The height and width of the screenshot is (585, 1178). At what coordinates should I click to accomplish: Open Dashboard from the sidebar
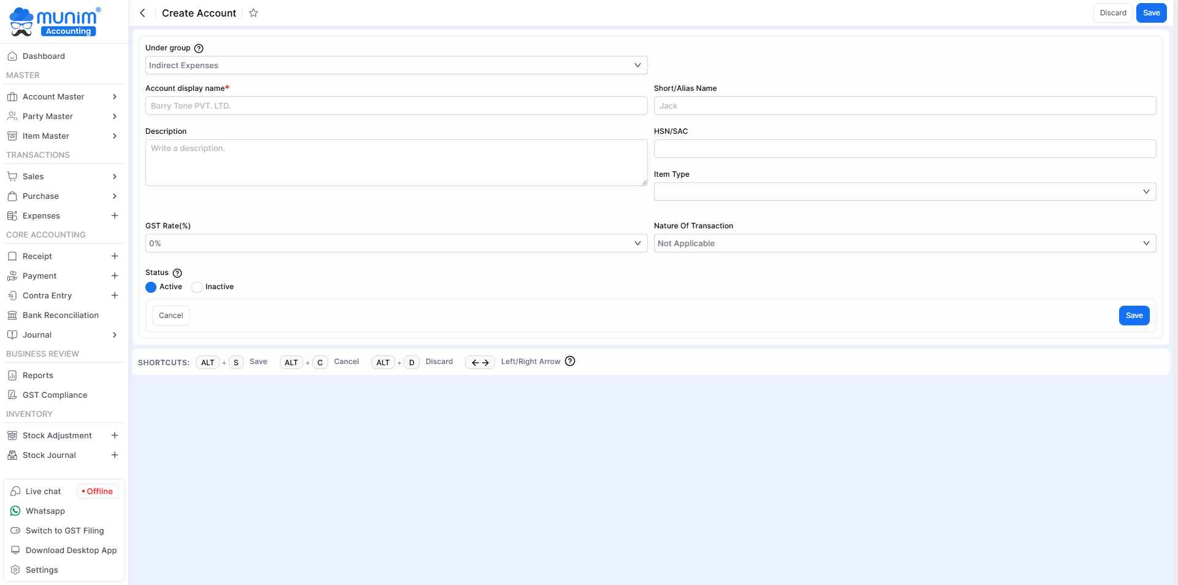pyautogui.click(x=44, y=56)
